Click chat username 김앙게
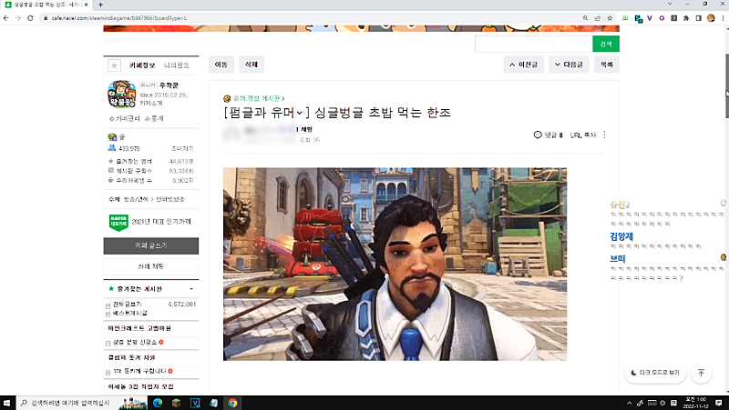729x410 pixels. (621, 236)
